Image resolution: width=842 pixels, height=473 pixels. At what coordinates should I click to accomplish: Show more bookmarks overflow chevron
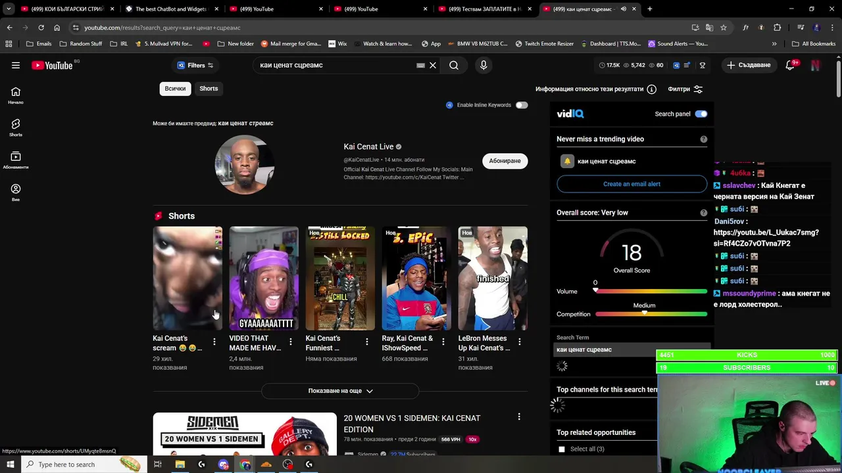tap(774, 44)
